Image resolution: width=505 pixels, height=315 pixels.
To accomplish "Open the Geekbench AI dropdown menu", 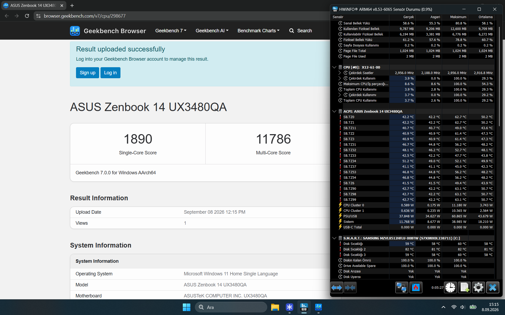I will 212,31.
